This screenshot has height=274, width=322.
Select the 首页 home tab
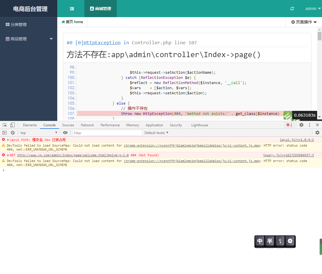click(x=72, y=22)
